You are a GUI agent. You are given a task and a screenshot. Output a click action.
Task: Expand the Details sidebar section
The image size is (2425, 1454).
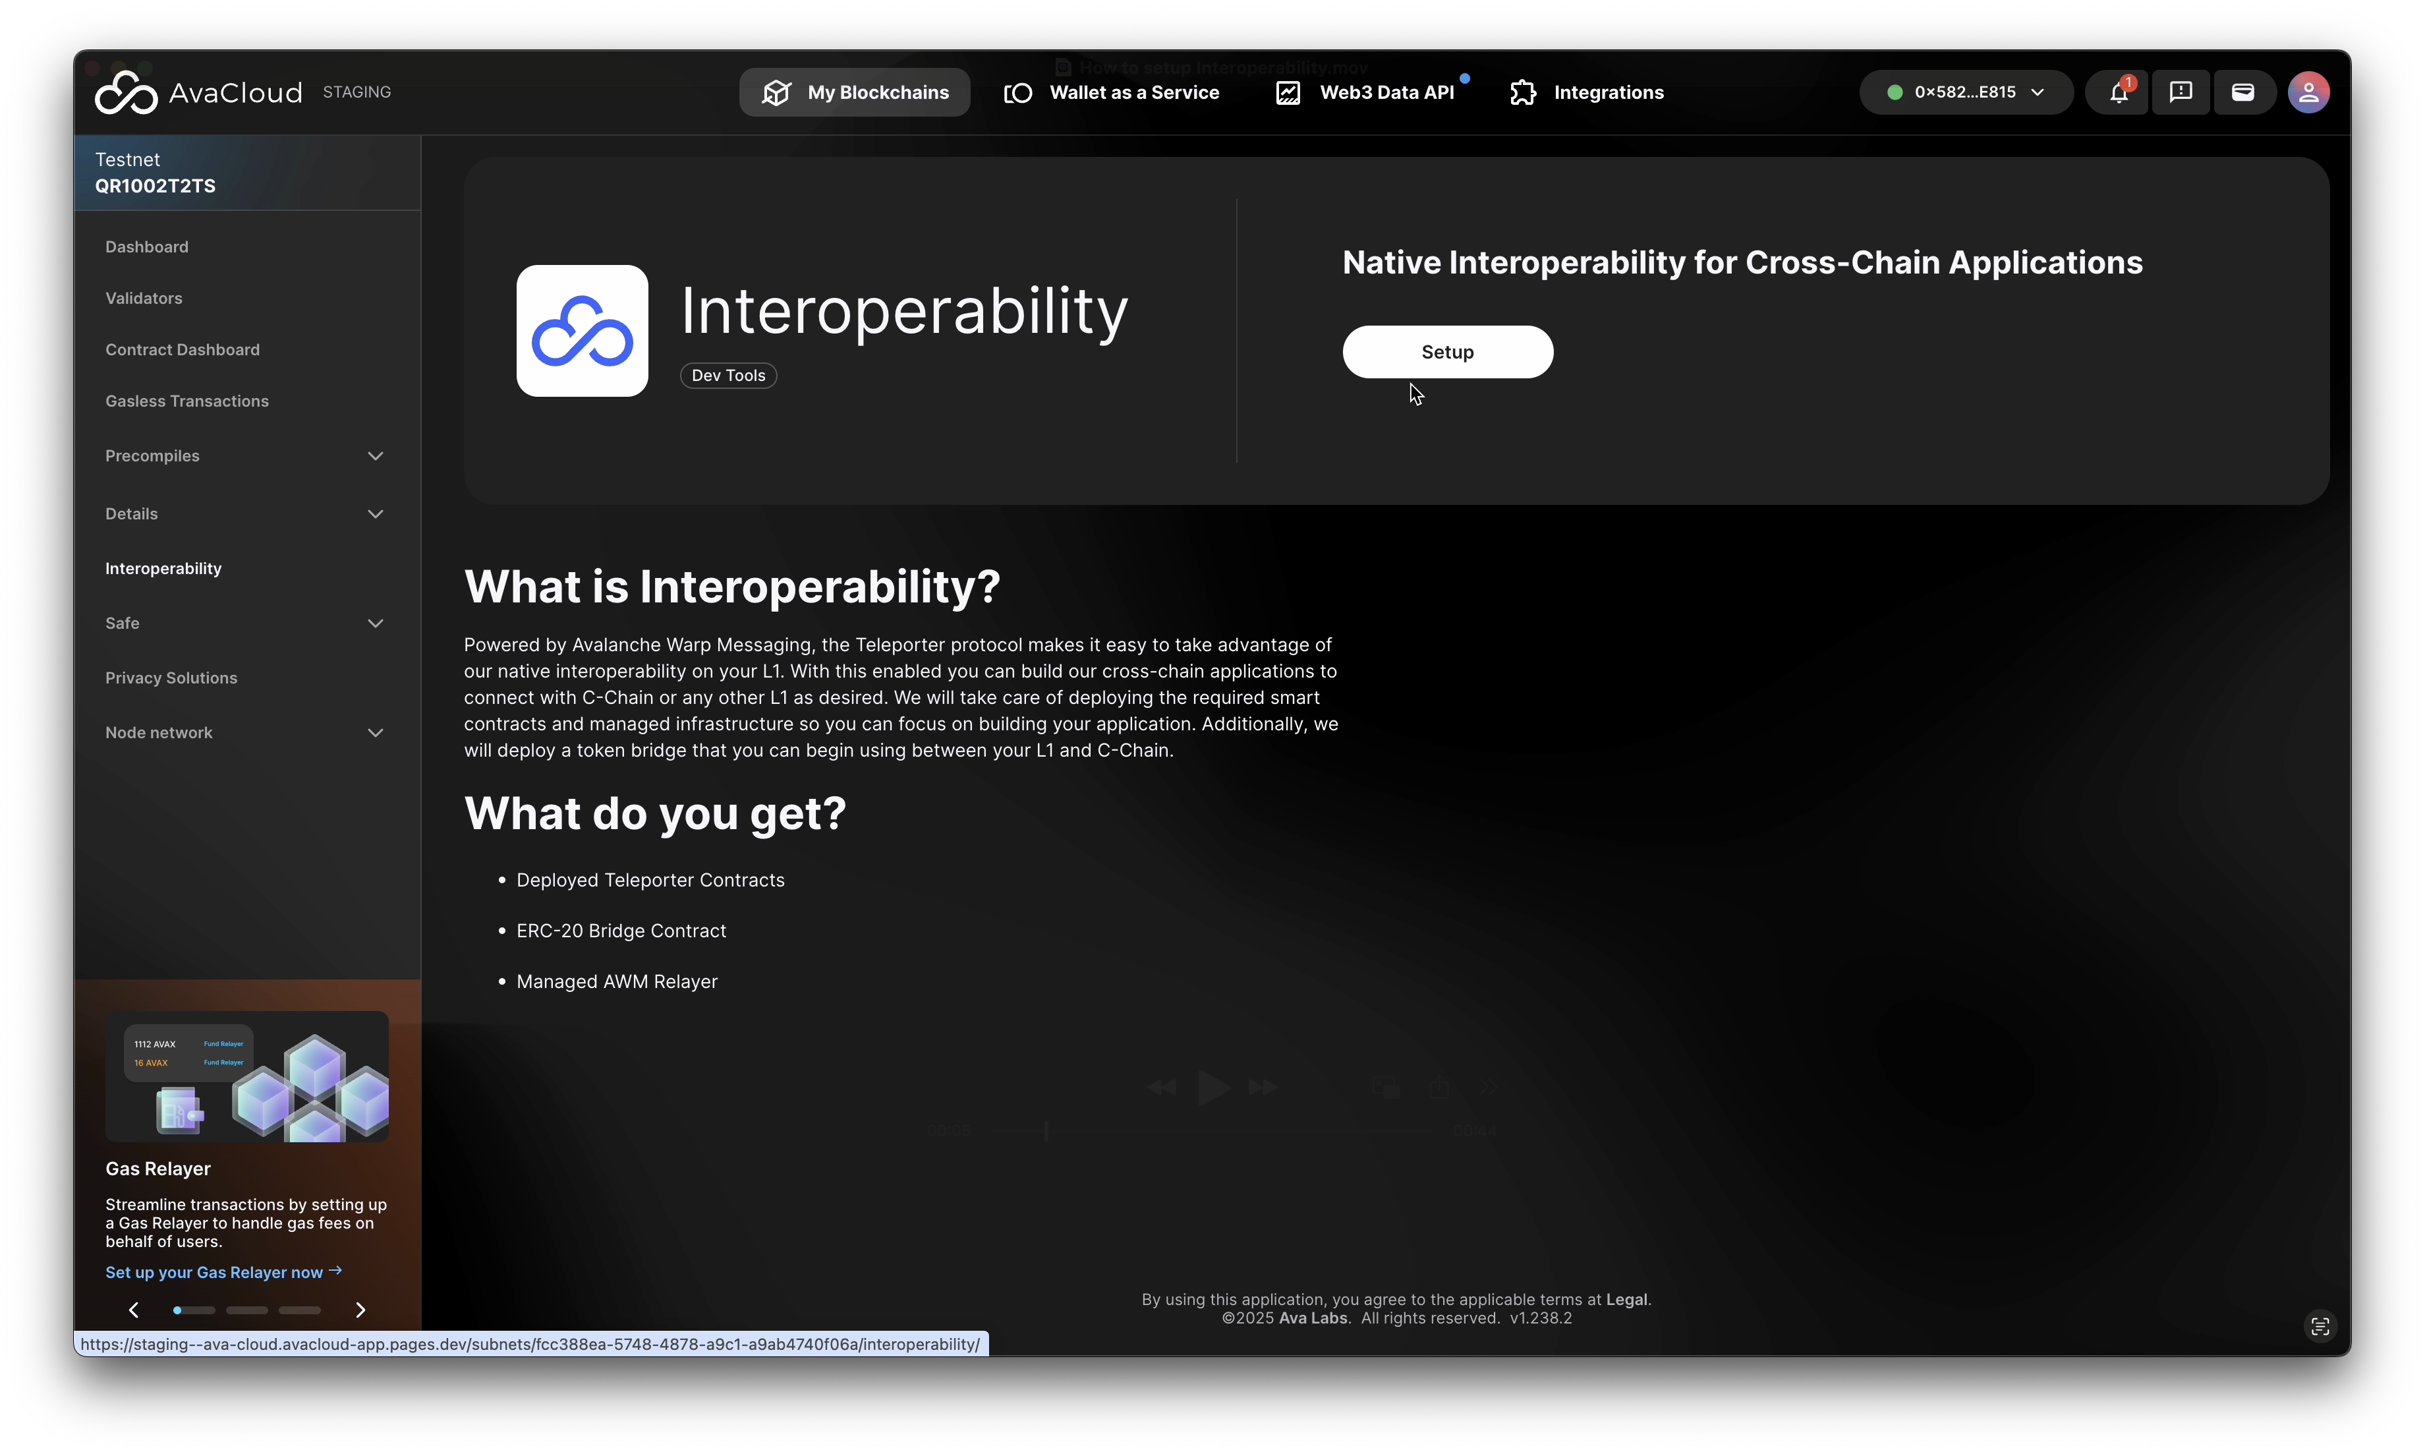(x=375, y=513)
